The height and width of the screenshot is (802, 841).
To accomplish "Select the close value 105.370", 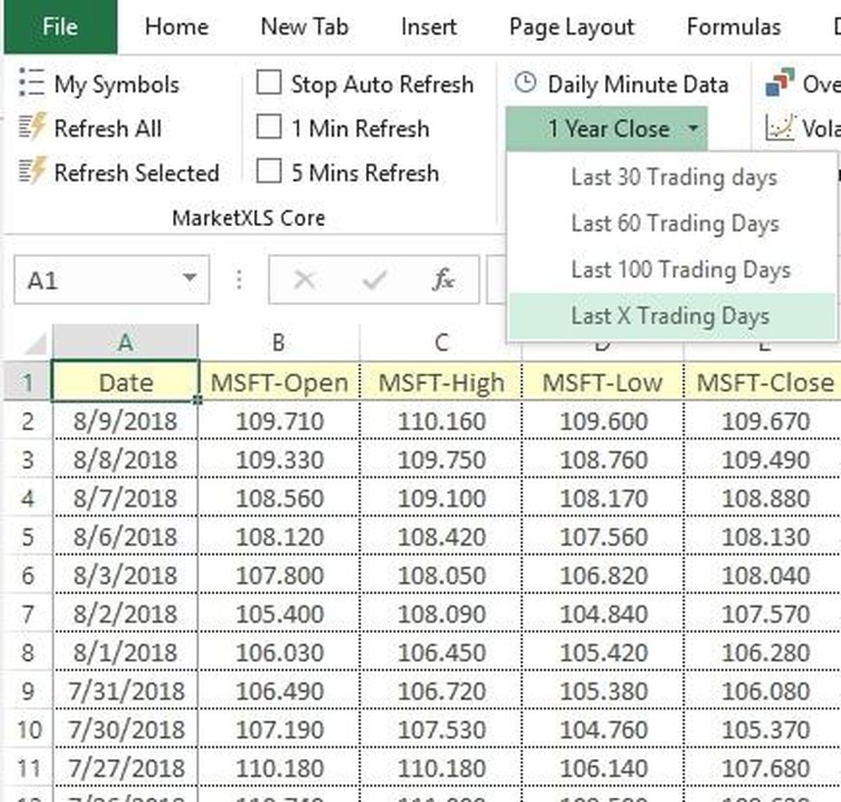I will [764, 730].
